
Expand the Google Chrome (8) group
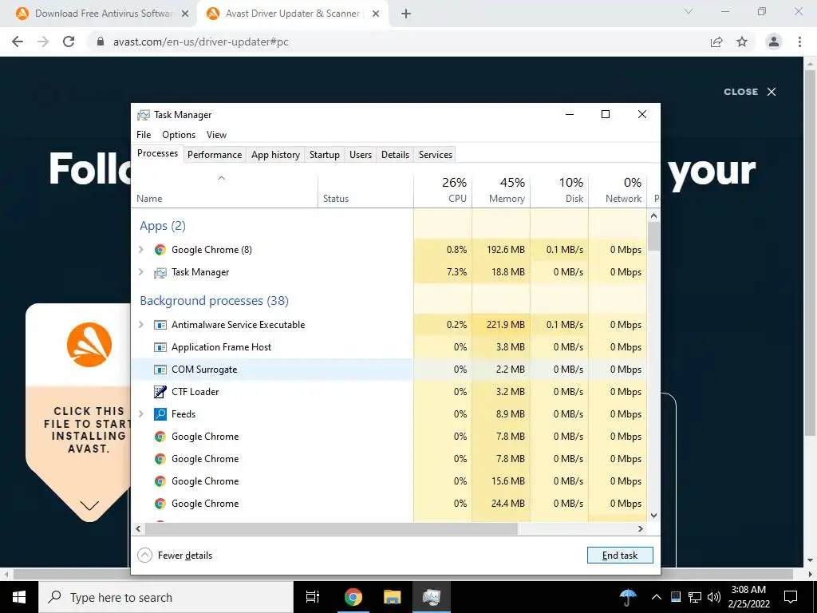[140, 250]
